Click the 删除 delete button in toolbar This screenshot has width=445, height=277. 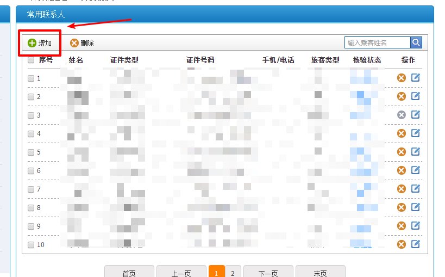click(82, 43)
